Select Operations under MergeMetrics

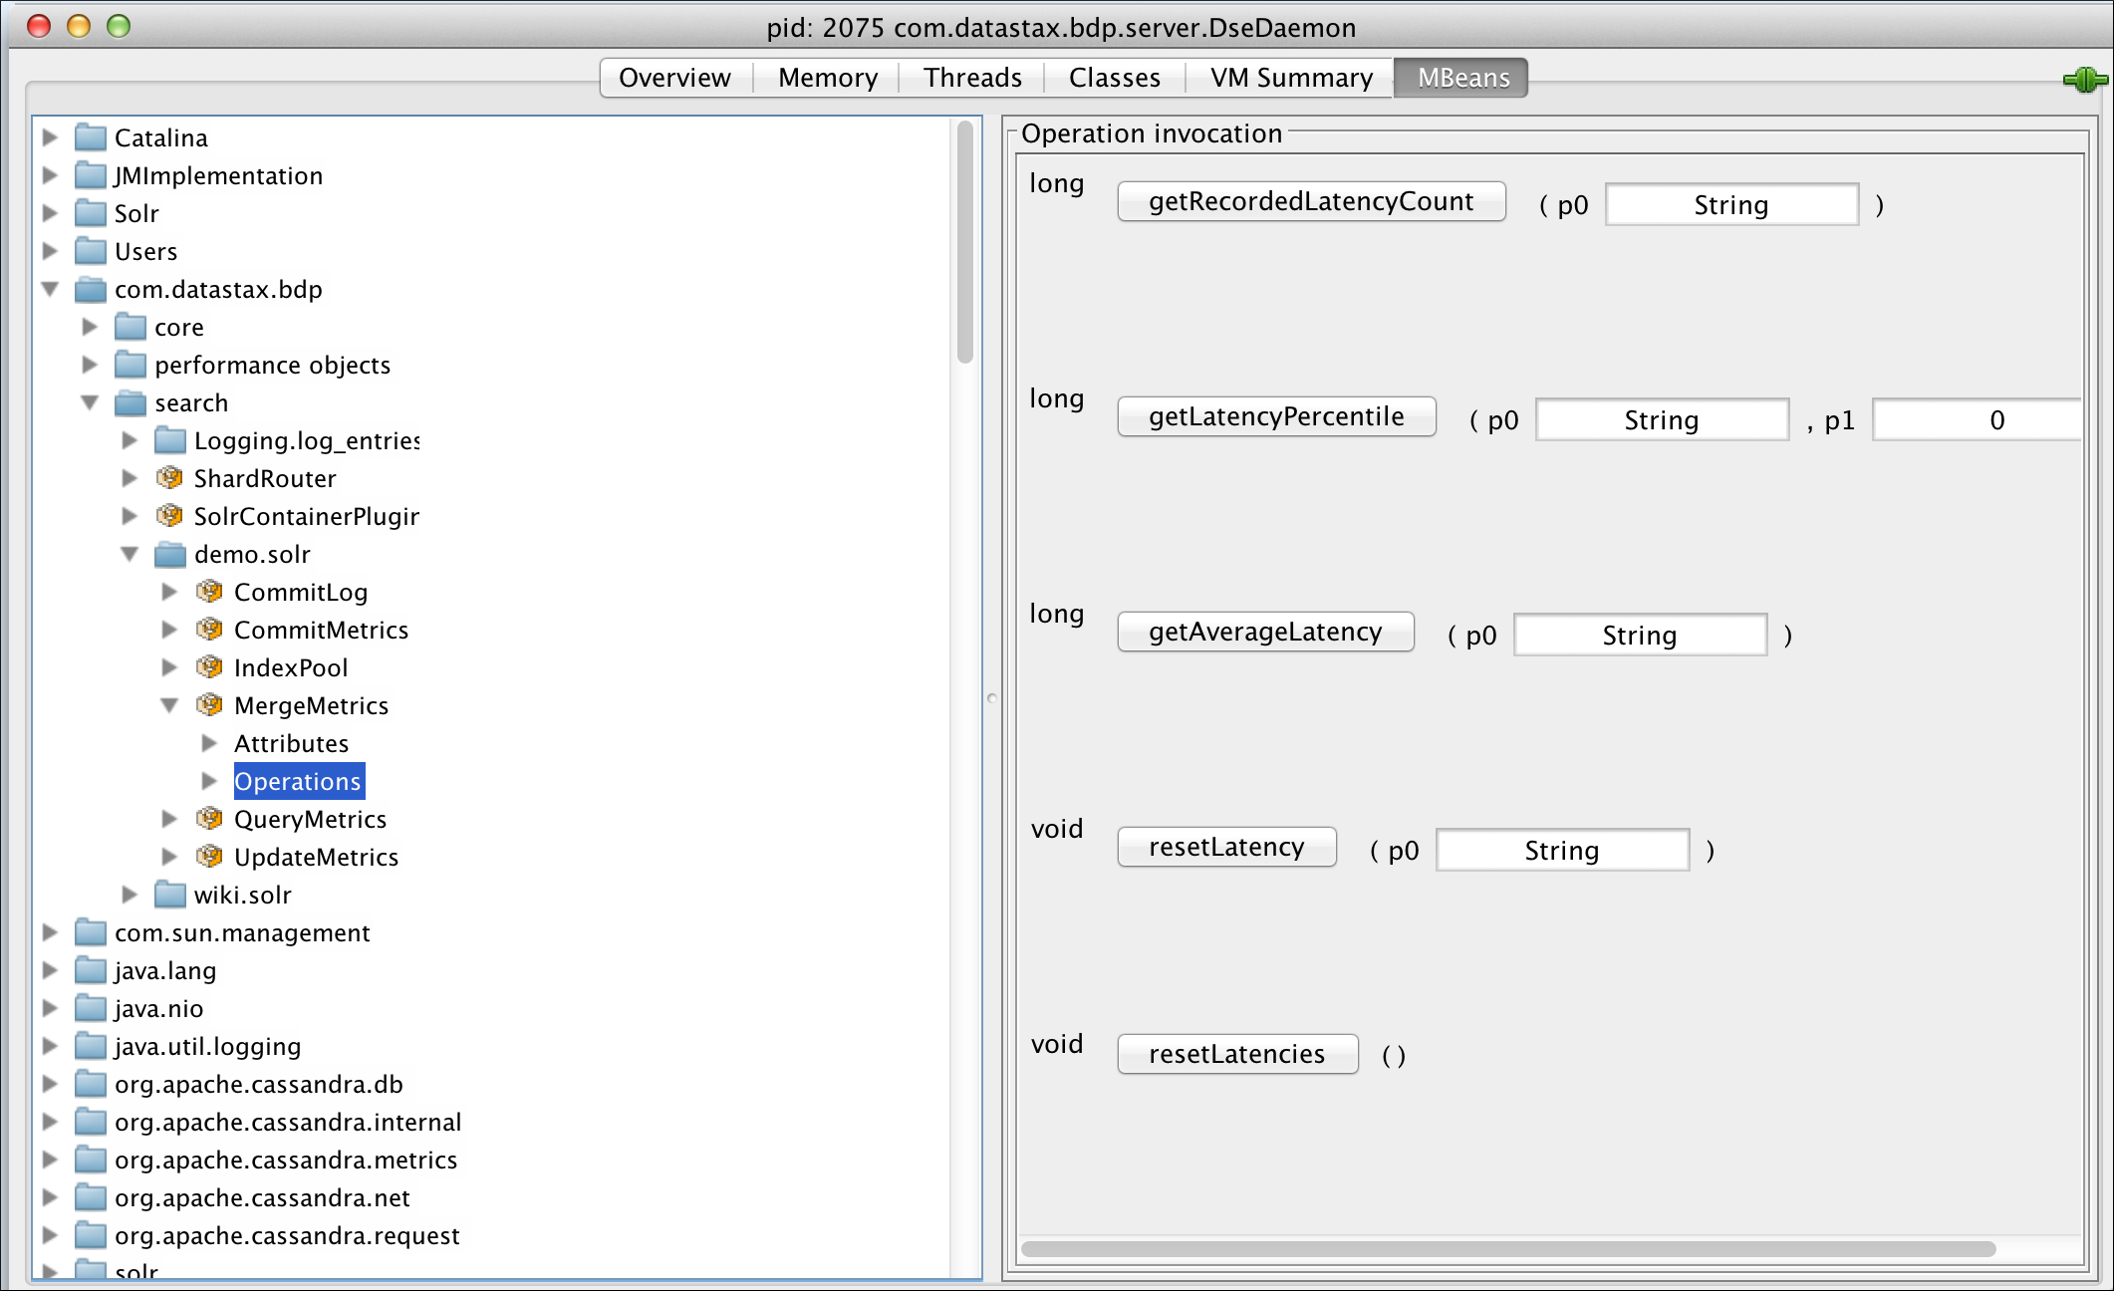pos(298,781)
